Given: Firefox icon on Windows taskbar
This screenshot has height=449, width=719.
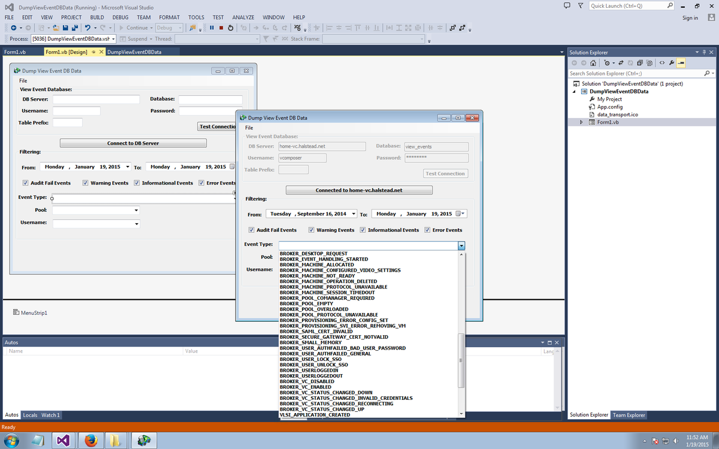Looking at the screenshot, I should pos(91,440).
